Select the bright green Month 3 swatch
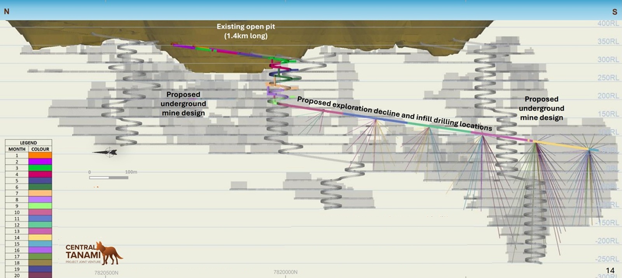Viewport: 622px width, 278px height. coord(40,168)
